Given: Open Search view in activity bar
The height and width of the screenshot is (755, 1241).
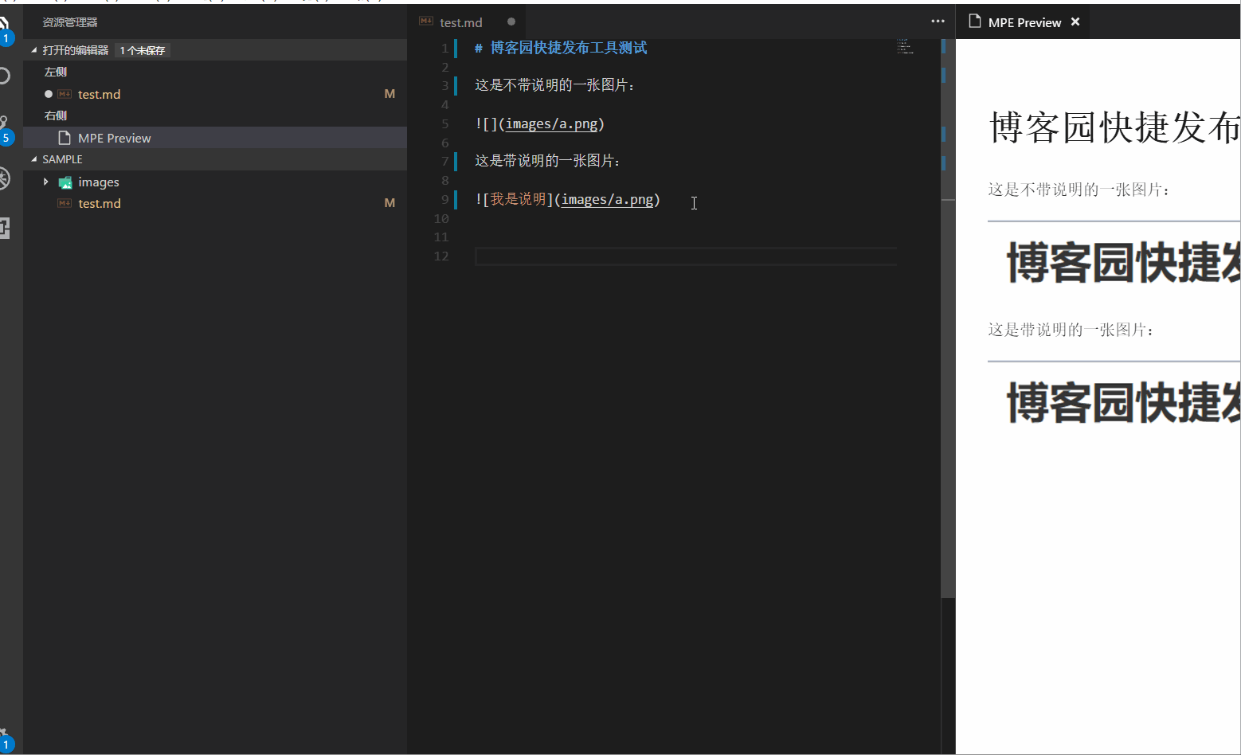Looking at the screenshot, I should (3, 76).
